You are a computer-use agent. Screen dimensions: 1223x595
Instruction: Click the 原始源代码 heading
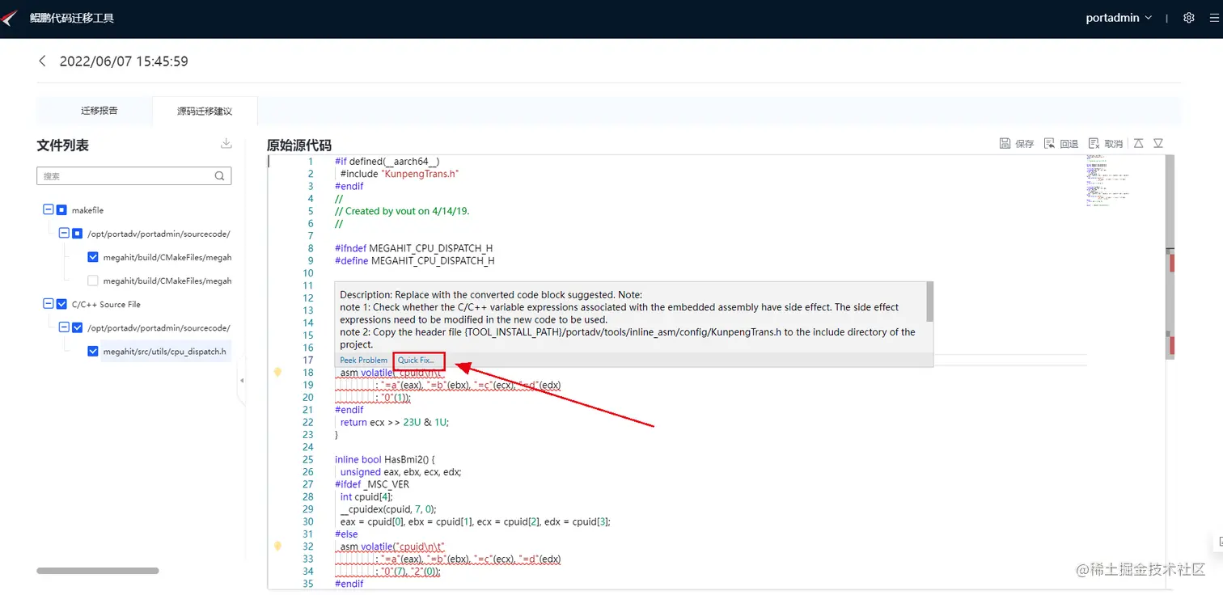click(x=299, y=146)
